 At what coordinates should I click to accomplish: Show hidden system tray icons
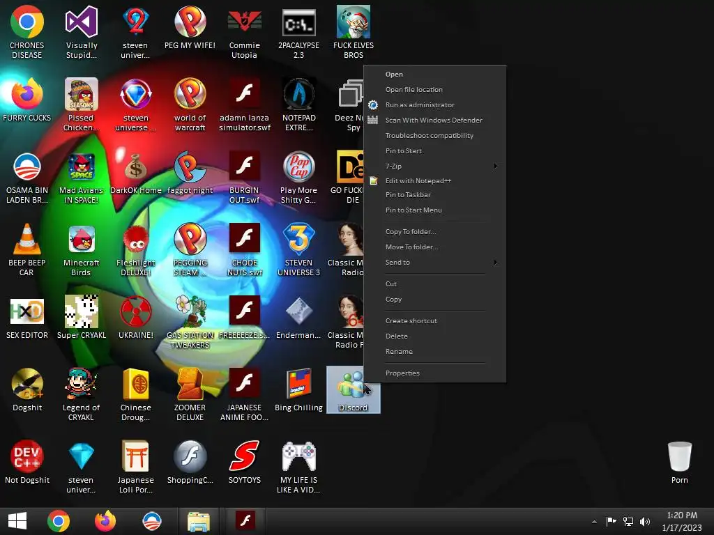[x=594, y=521]
